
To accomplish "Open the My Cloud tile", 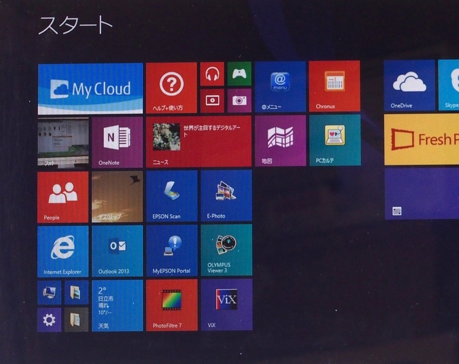I will point(90,88).
